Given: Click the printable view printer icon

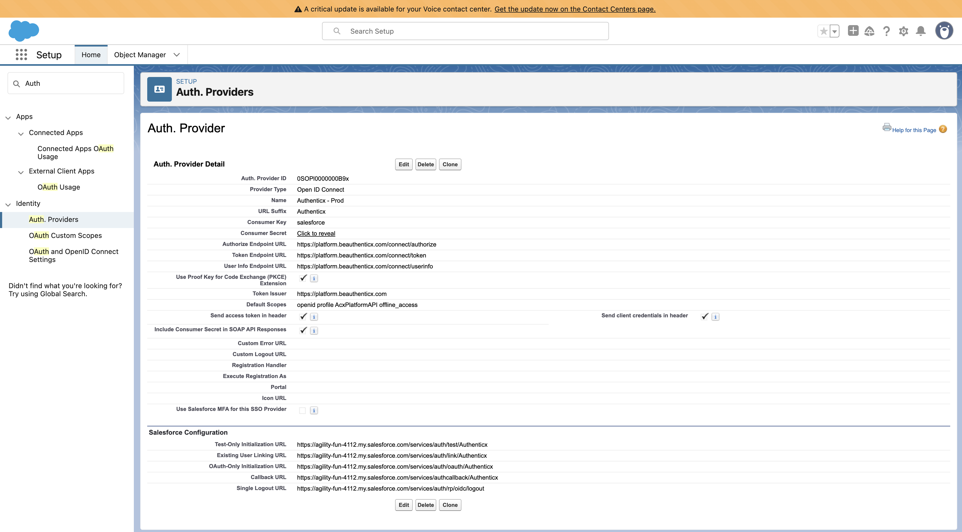Looking at the screenshot, I should (x=887, y=127).
